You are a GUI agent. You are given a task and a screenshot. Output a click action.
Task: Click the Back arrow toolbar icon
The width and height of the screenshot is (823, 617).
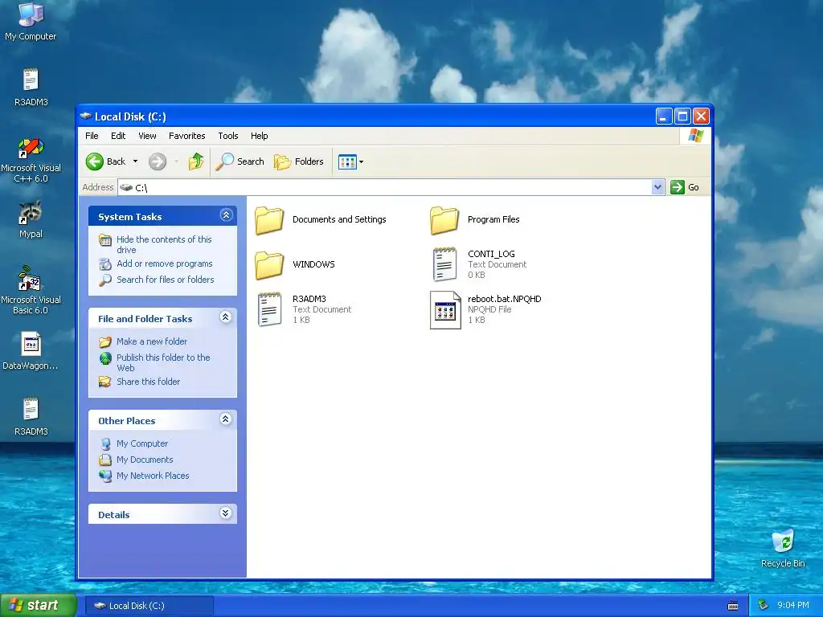tap(95, 161)
